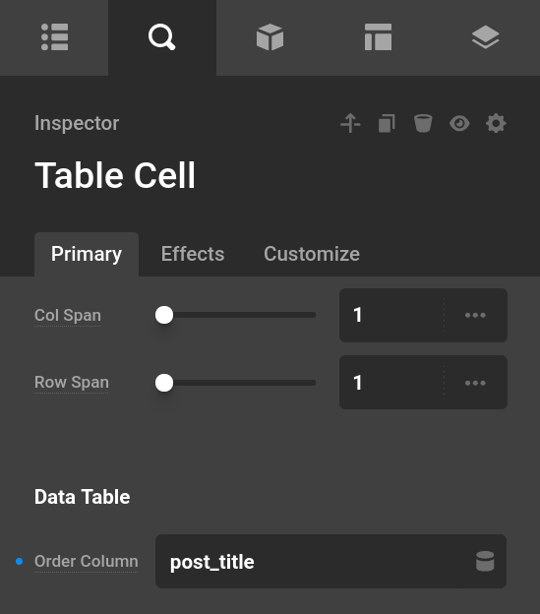Screen dimensions: 540x614
Task: Click the go to parent arrow icon
Action: pos(350,123)
